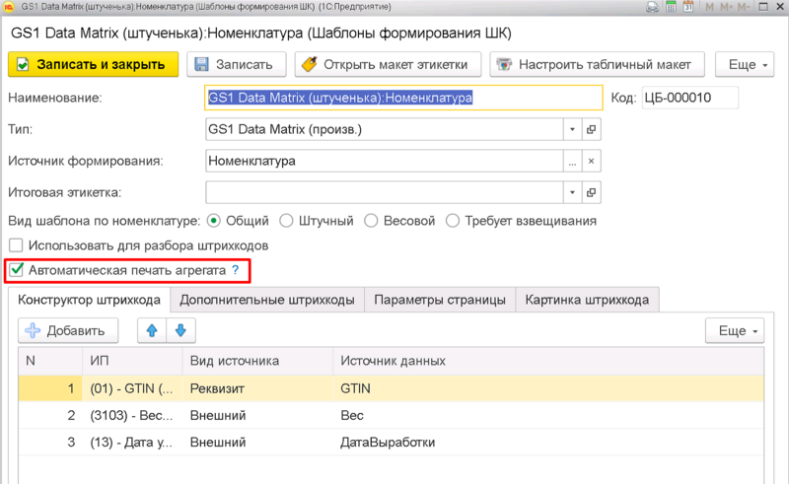Move row up with blue up arrow
Viewport: 789px width, 484px height.
(x=152, y=330)
